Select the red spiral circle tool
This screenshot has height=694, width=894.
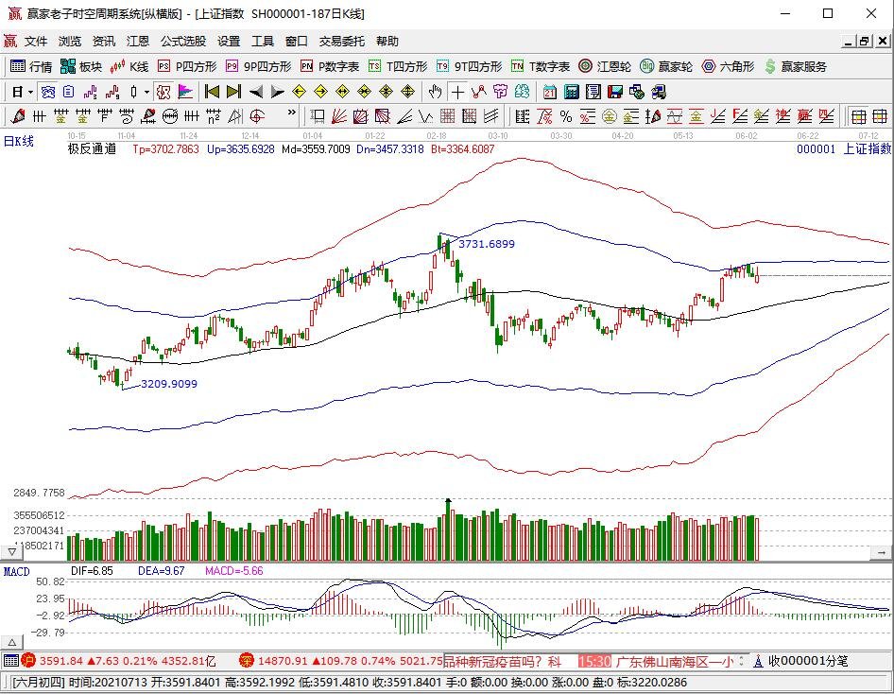(258, 116)
